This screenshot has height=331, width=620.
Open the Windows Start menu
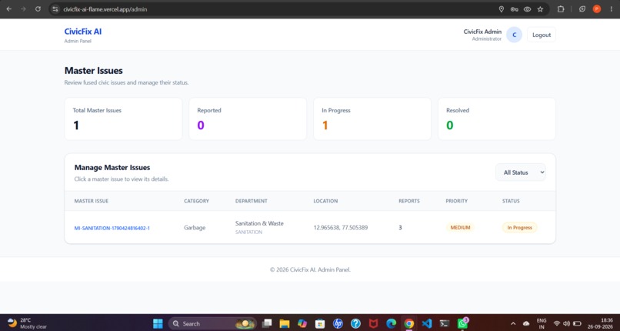(x=158, y=323)
